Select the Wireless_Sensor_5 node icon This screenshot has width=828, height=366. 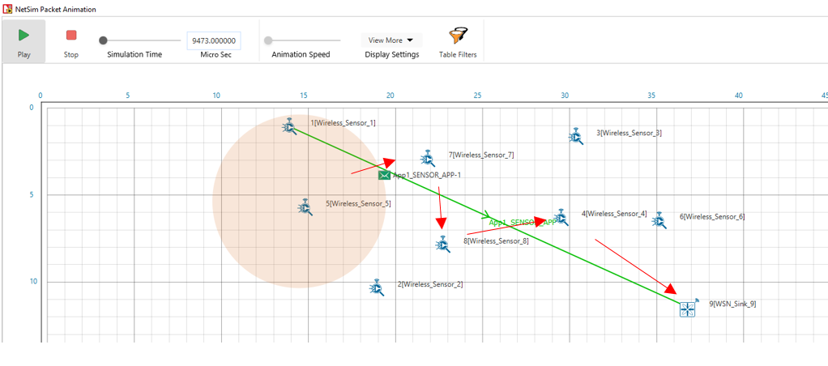click(305, 207)
